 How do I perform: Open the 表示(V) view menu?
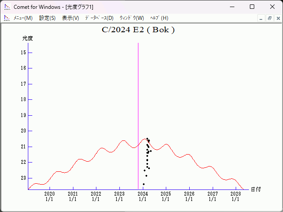pyautogui.click(x=70, y=18)
